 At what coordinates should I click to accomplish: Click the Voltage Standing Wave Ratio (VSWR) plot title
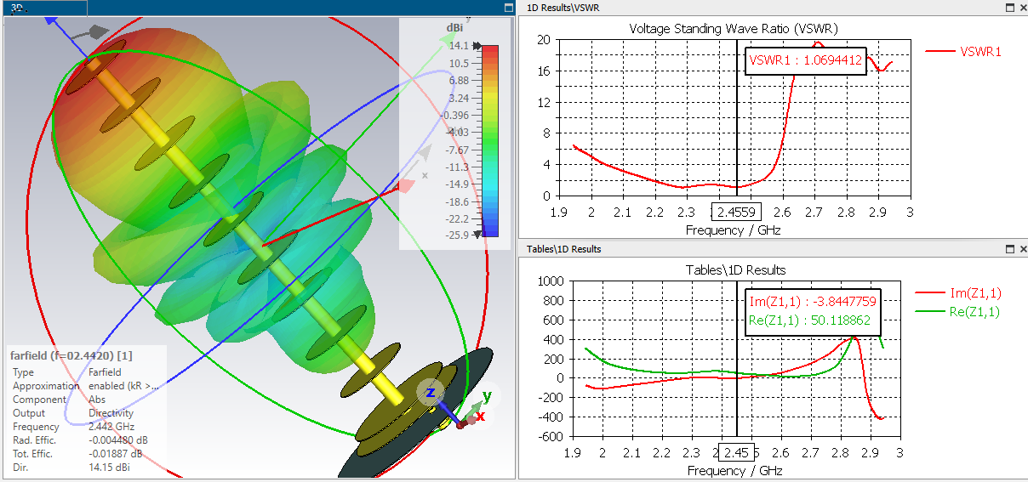tap(734, 28)
